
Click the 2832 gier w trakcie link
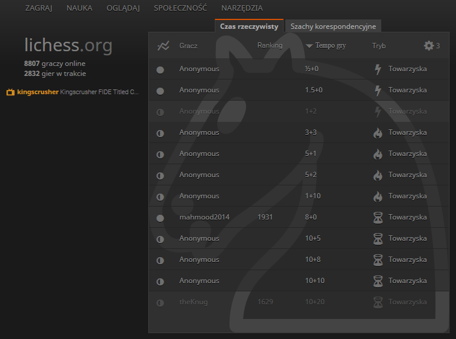55,74
